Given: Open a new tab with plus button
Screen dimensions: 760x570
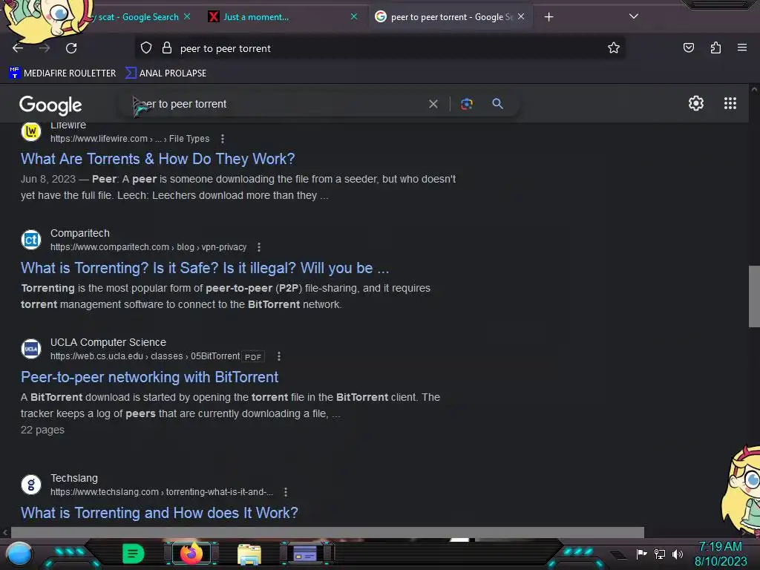Looking at the screenshot, I should click(548, 17).
